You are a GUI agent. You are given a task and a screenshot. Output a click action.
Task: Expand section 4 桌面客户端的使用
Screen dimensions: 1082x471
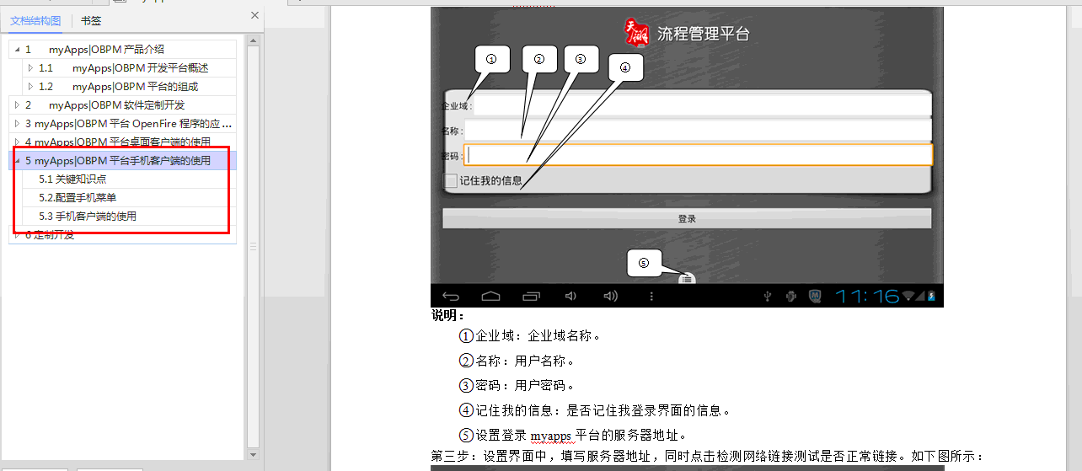pos(17,142)
